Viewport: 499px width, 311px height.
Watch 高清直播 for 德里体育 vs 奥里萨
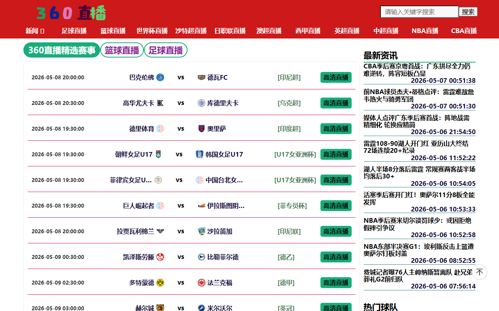tap(336, 129)
